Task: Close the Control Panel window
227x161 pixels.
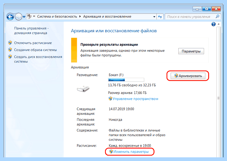Action: pos(216,9)
